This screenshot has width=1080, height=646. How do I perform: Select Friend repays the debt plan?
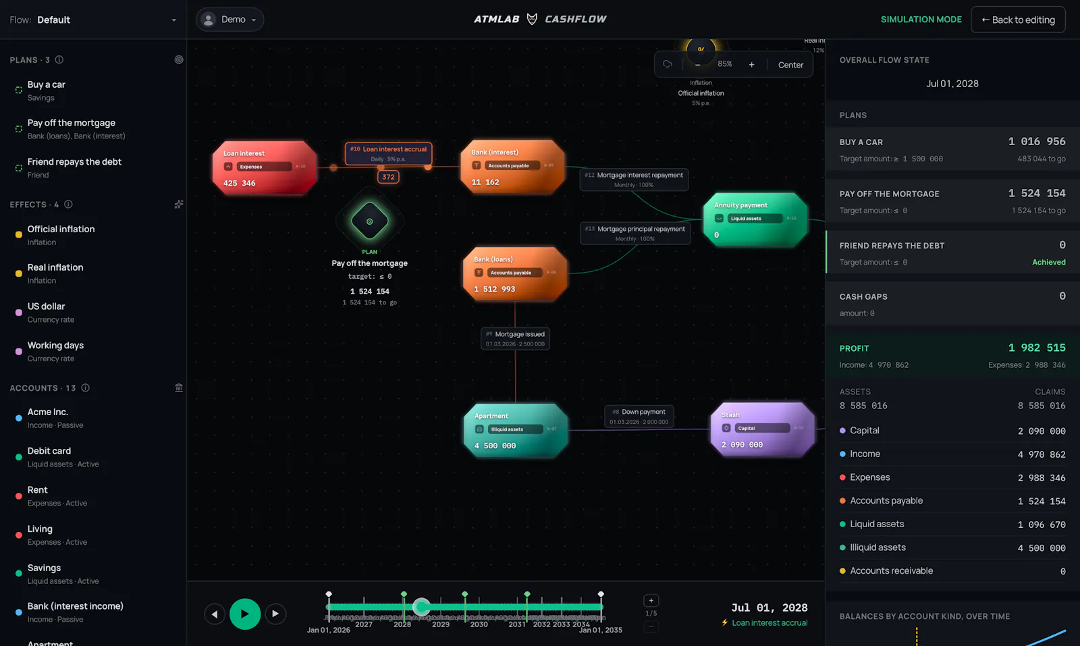[x=93, y=168]
